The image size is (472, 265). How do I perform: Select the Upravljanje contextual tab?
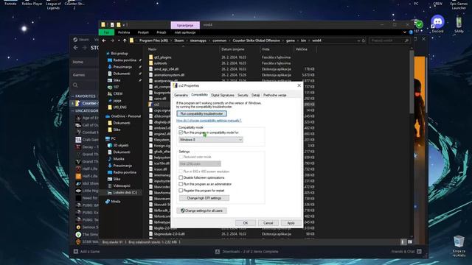pyautogui.click(x=185, y=25)
